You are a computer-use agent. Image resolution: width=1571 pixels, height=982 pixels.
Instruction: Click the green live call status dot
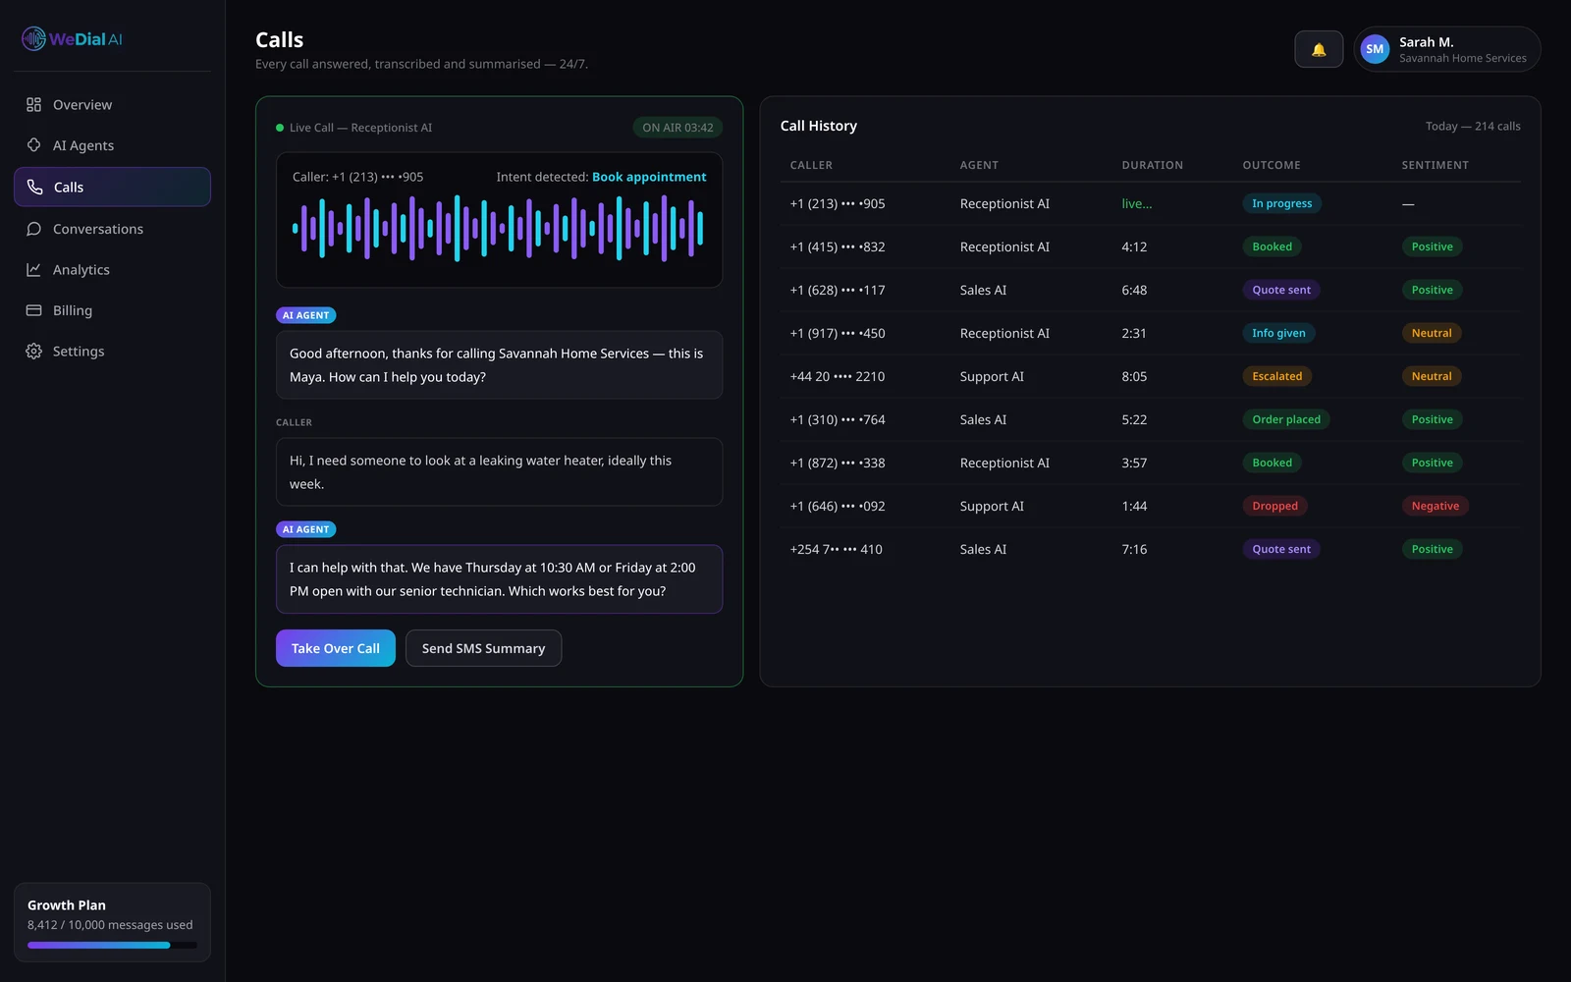[280, 128]
